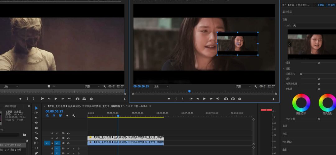Add marker in timeline header
The height and width of the screenshot is (155, 336).
(x=67, y=115)
